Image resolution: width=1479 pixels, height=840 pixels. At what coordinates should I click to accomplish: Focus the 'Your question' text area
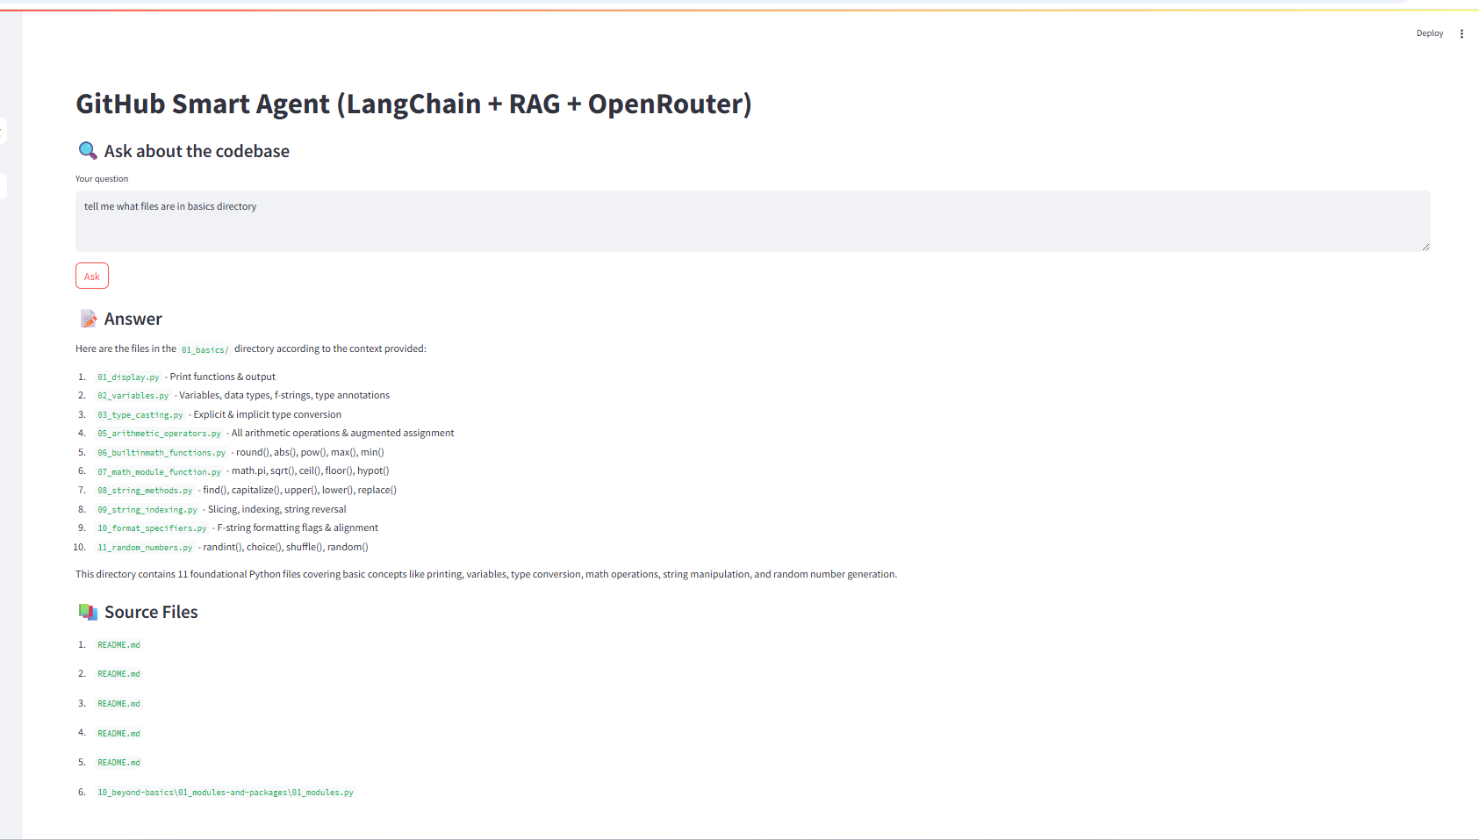pyautogui.click(x=752, y=221)
